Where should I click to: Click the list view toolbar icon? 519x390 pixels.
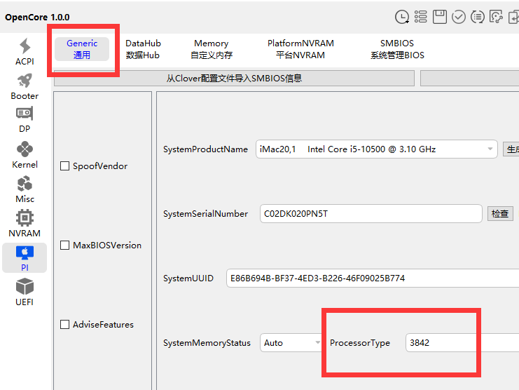(421, 17)
